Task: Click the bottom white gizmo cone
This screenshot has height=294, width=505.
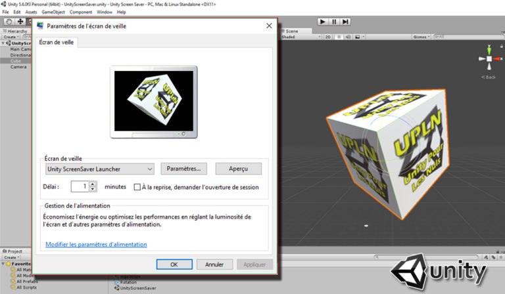Action: [489, 66]
